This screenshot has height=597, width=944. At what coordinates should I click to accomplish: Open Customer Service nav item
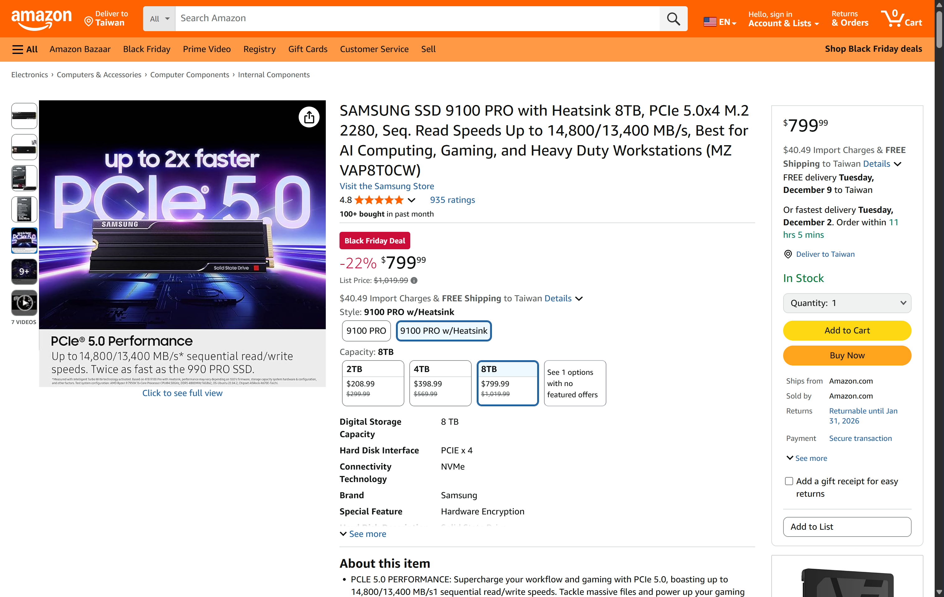[374, 49]
